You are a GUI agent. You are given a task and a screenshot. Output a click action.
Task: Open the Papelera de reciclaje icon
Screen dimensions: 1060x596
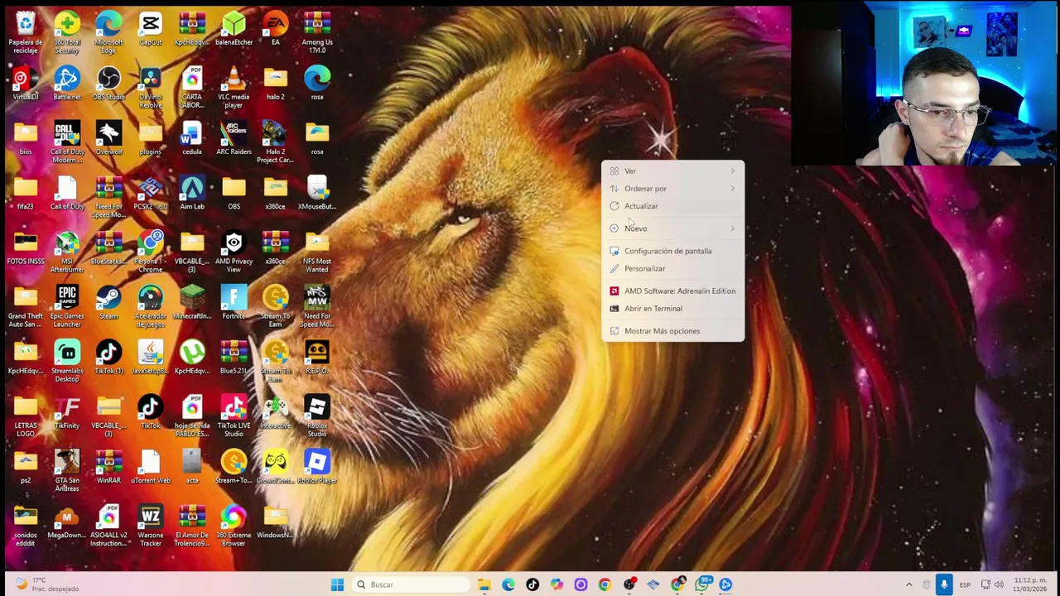click(x=26, y=32)
